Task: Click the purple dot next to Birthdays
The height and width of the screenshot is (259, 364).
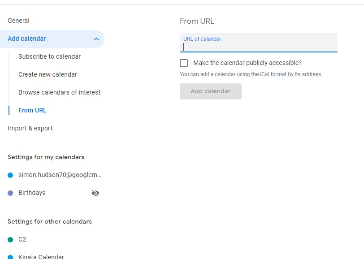Action: pos(10,193)
